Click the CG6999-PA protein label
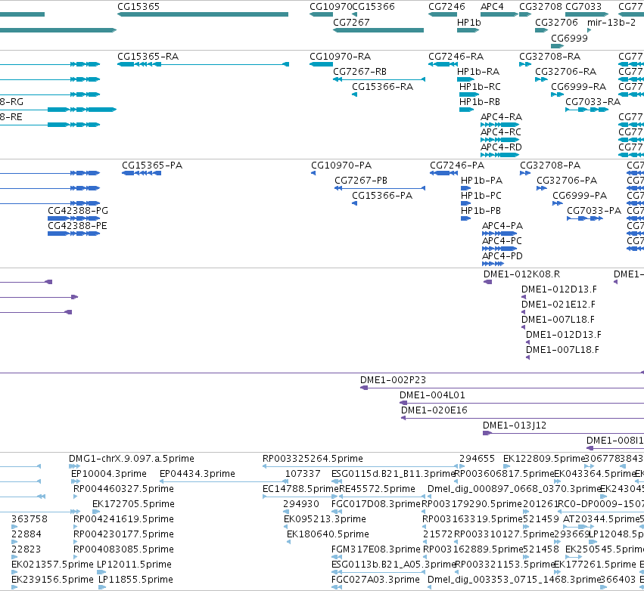 click(580, 196)
